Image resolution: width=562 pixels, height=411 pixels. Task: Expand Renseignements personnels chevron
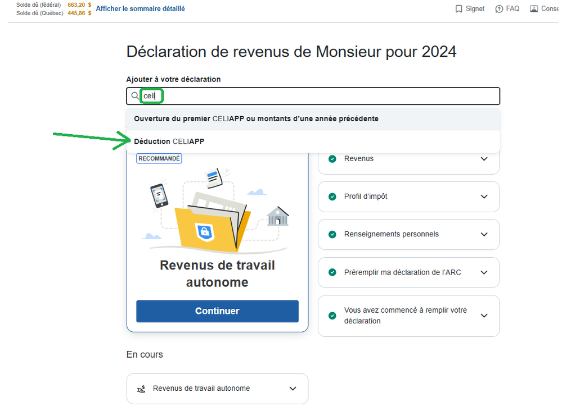pos(484,234)
